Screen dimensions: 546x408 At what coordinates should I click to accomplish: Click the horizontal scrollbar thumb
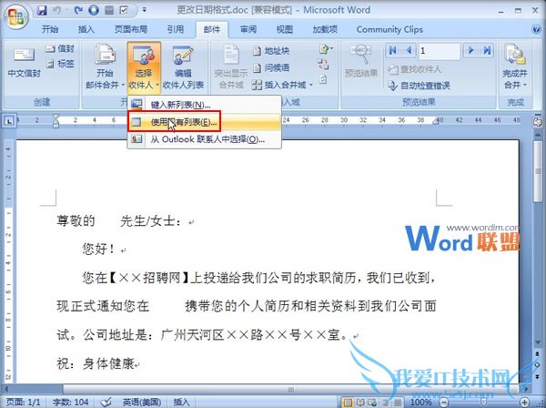pos(292,389)
